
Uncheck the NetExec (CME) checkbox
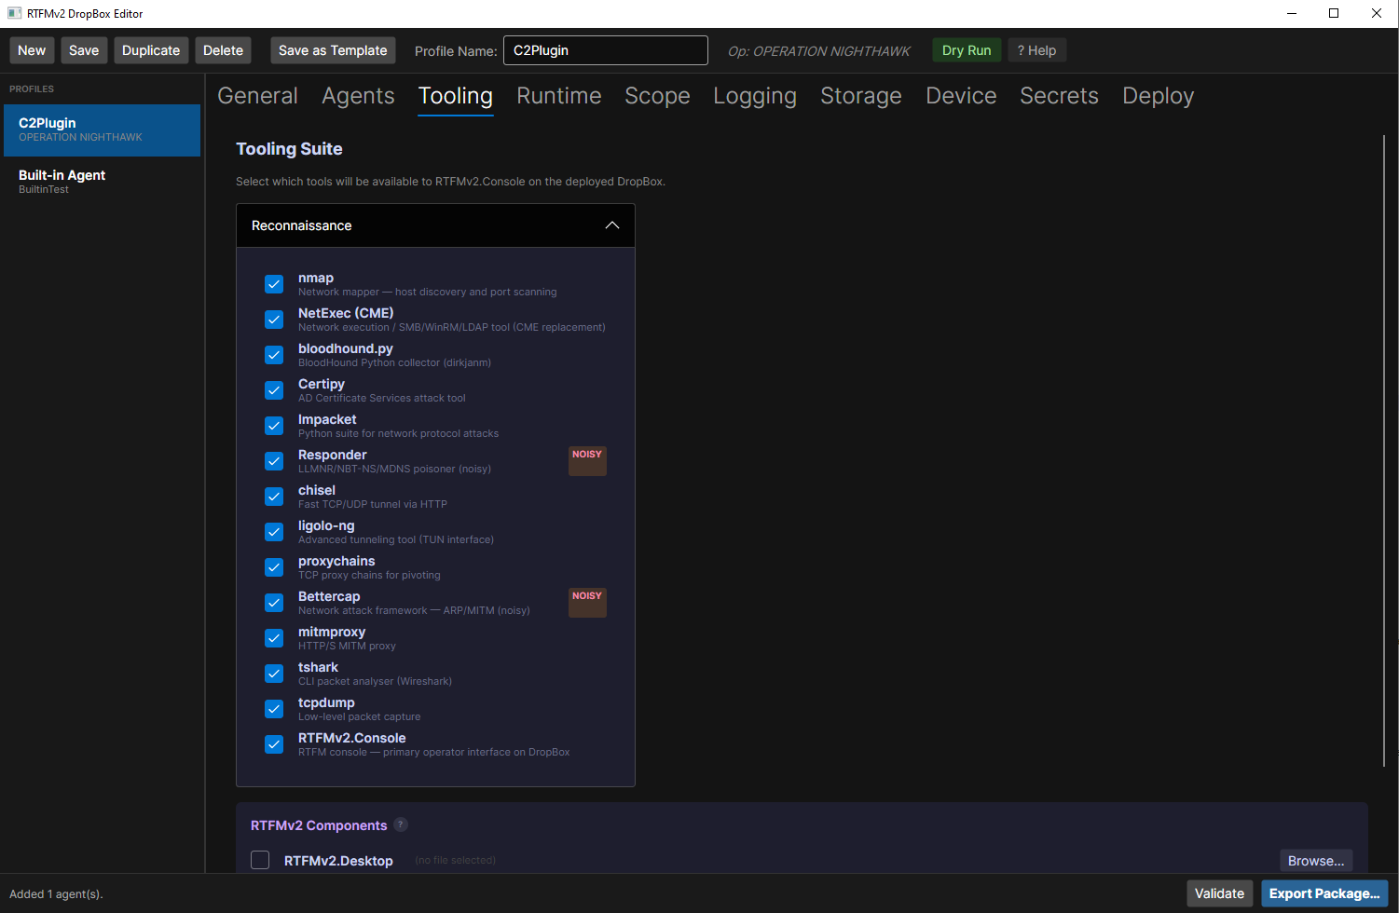pyautogui.click(x=274, y=320)
